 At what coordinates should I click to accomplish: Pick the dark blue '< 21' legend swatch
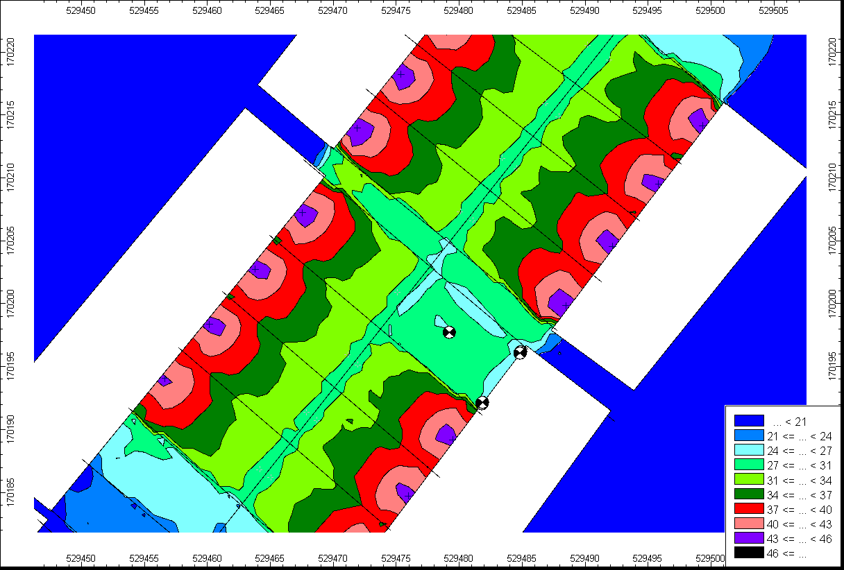(749, 421)
